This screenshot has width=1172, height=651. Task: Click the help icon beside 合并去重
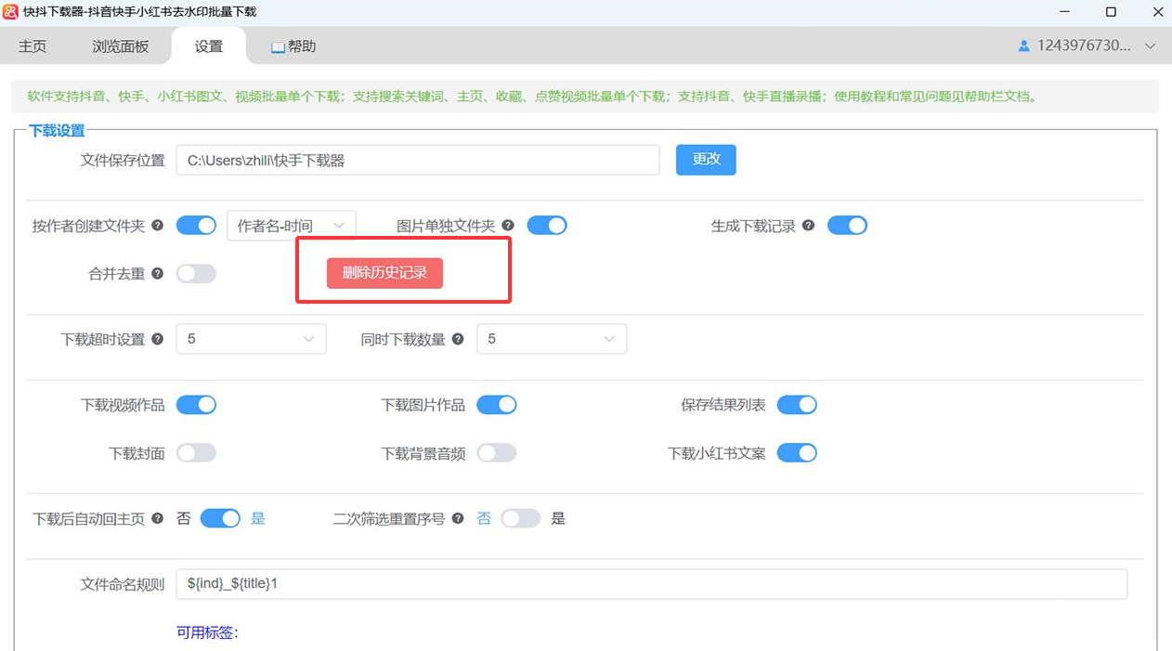[158, 274]
